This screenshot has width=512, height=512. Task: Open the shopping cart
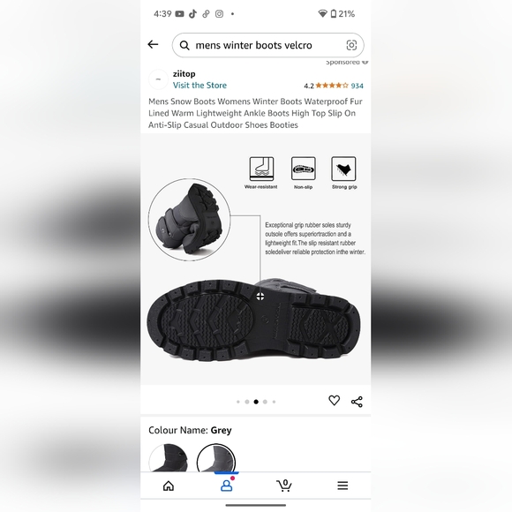[x=284, y=486]
